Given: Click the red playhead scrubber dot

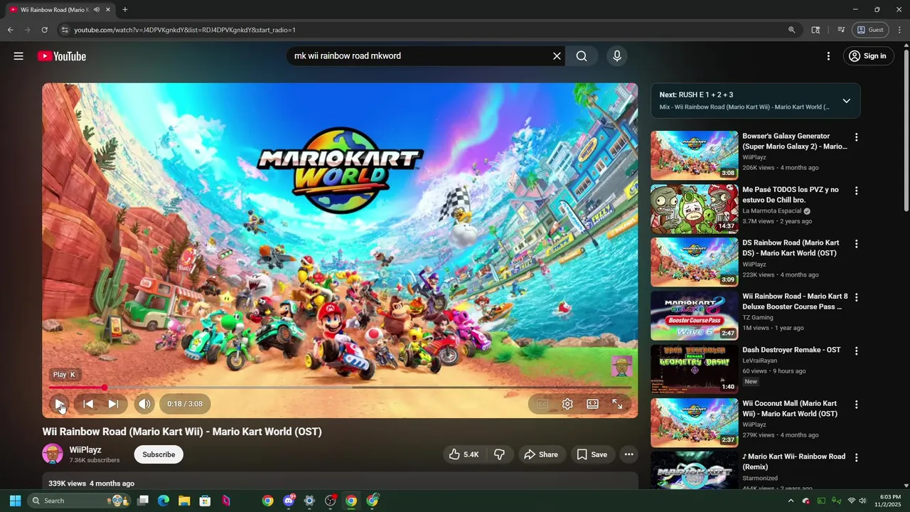Looking at the screenshot, I should [105, 388].
